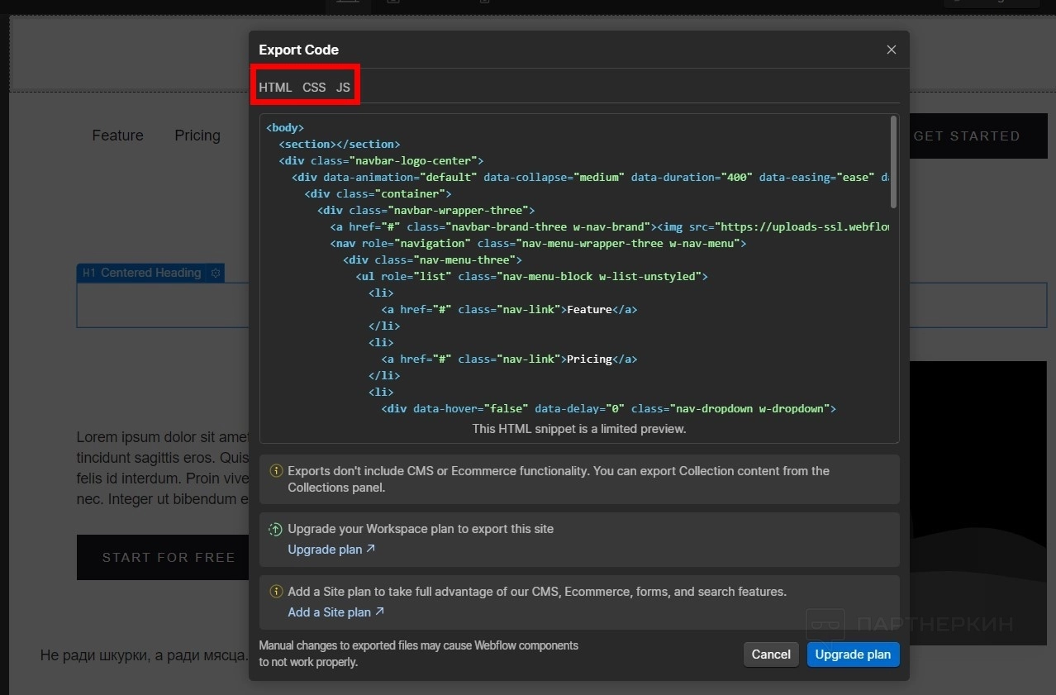Click the Feature nav link on canvas
1056x695 pixels.
click(x=117, y=136)
